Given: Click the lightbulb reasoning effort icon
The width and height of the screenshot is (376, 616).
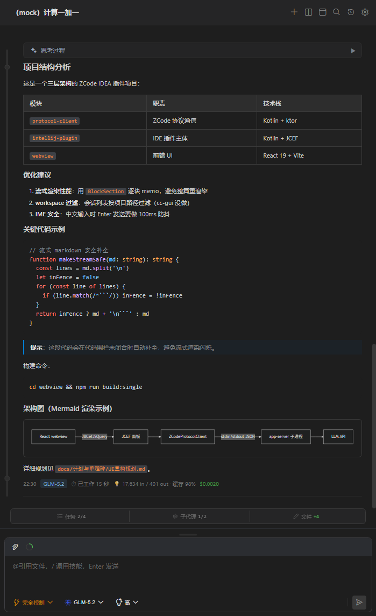Looking at the screenshot, I should pos(119,602).
